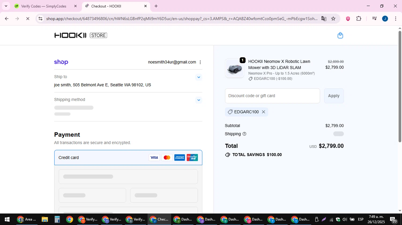Click the EDGARC100 (-$100.00) line item discount
This screenshot has width=402, height=225.
tap(270, 79)
